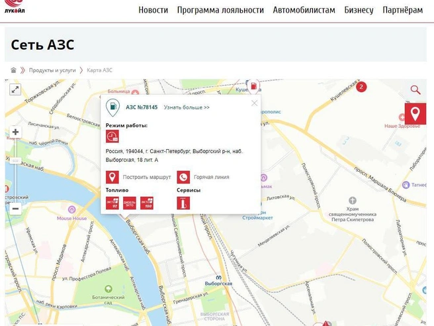Click the Ботанический сад map marker
The image size is (434, 326).
tap(108, 289)
